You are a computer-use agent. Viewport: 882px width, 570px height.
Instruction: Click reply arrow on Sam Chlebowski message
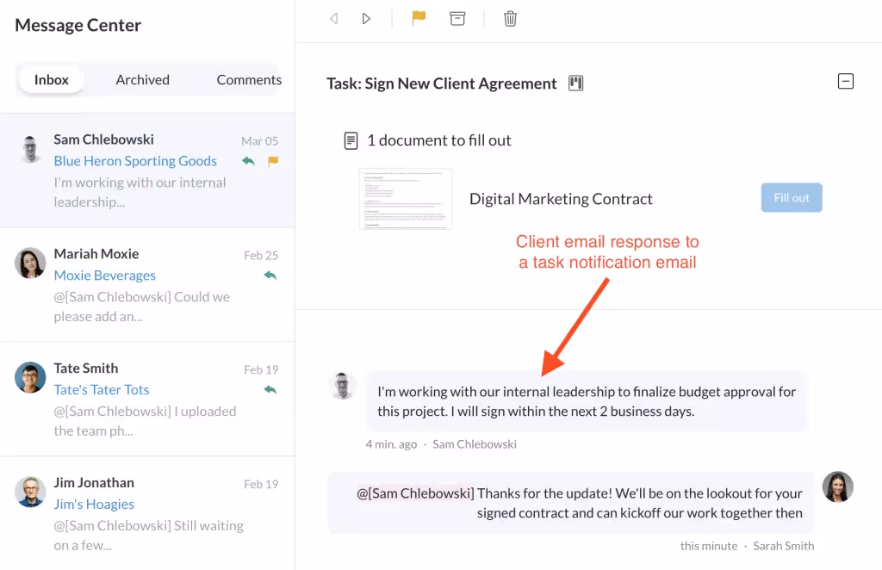[248, 161]
